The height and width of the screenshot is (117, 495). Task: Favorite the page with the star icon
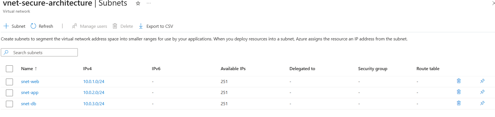click(x=138, y=3)
